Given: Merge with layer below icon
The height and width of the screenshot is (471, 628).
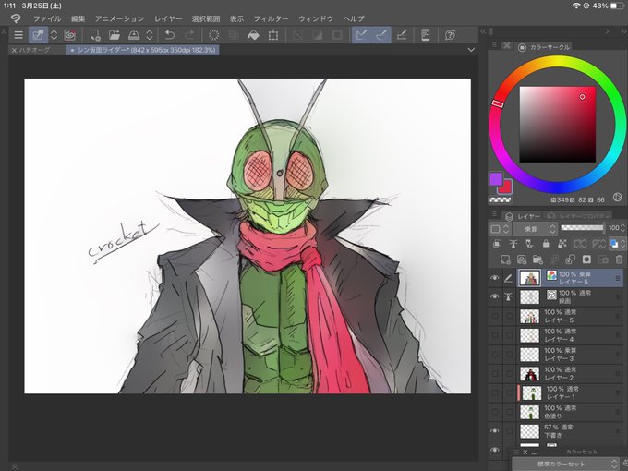Looking at the screenshot, I should pyautogui.click(x=571, y=260).
